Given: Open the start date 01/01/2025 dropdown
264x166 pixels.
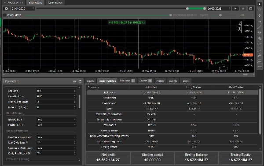Looking at the screenshot, I should pos(23,9).
